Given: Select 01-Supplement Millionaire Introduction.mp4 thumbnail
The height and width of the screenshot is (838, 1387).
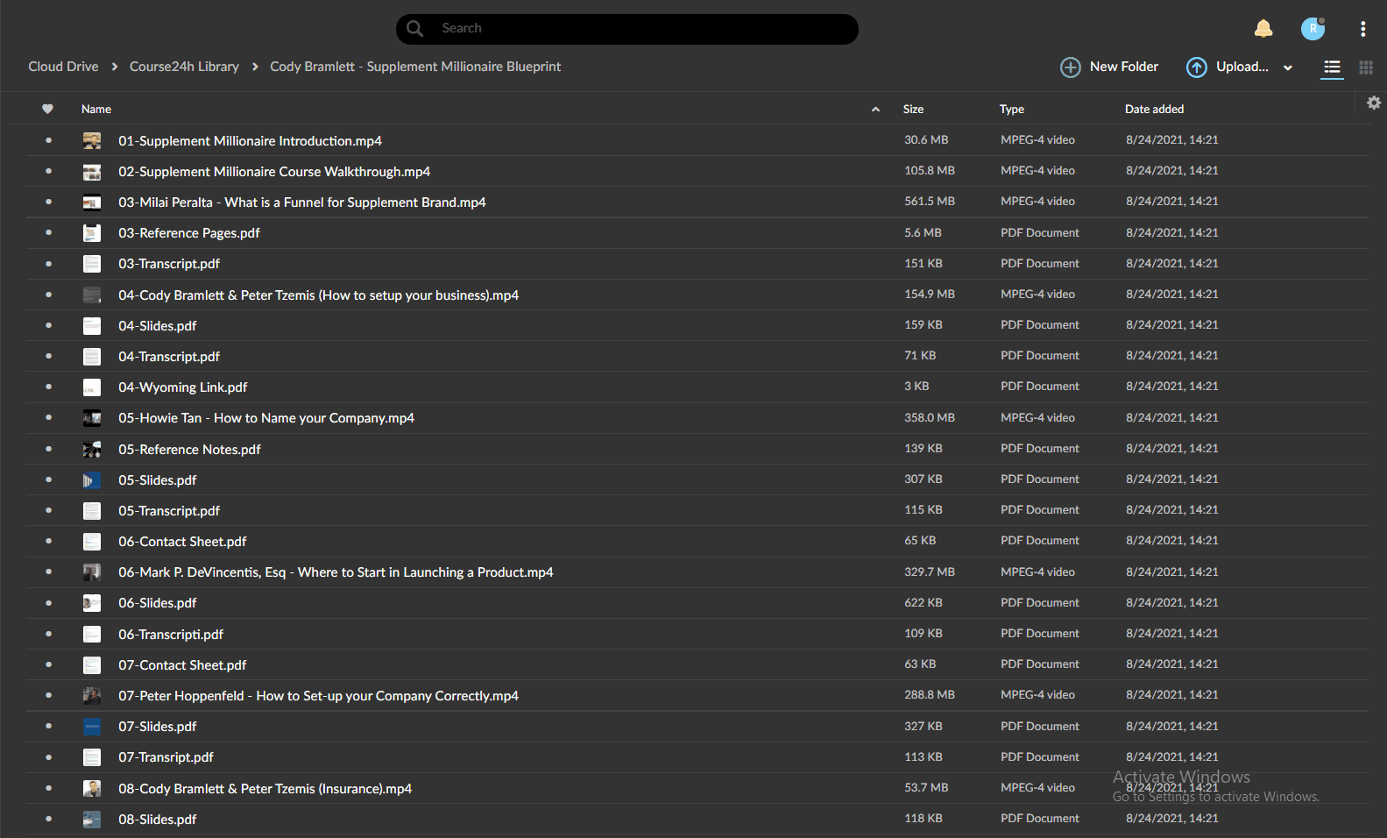Looking at the screenshot, I should click(92, 140).
